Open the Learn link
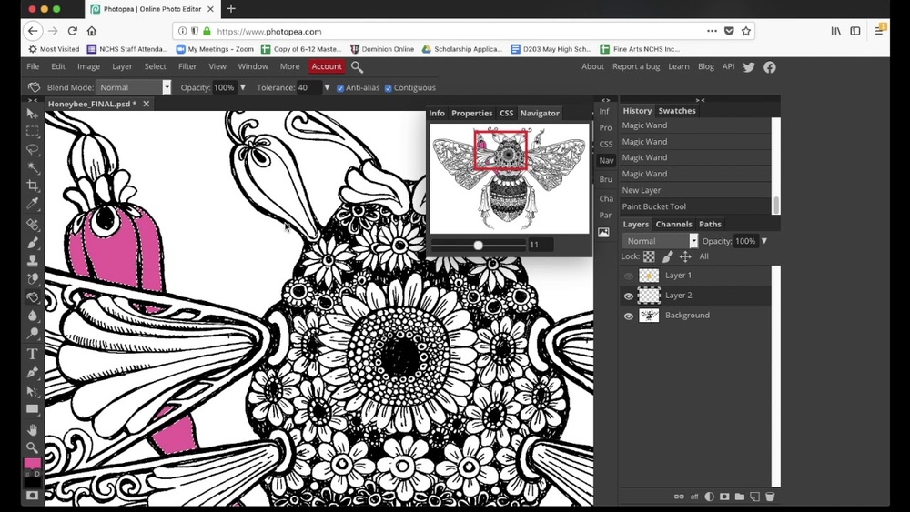Image resolution: width=910 pixels, height=512 pixels. tap(679, 66)
